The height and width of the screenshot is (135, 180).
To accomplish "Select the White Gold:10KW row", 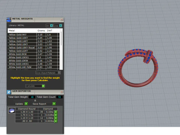I will [33, 61].
